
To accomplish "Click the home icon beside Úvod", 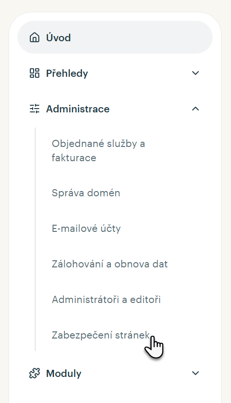I will pyautogui.click(x=35, y=37).
